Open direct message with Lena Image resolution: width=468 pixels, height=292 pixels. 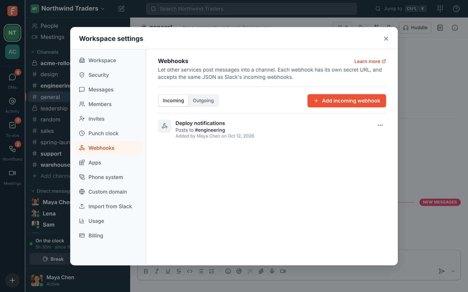49,213
